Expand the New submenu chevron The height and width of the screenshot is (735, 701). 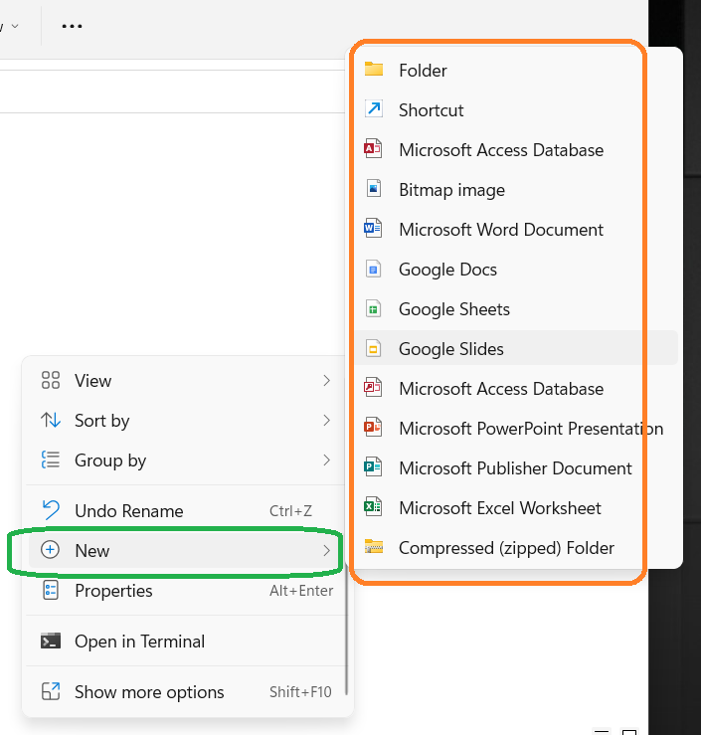(x=326, y=550)
